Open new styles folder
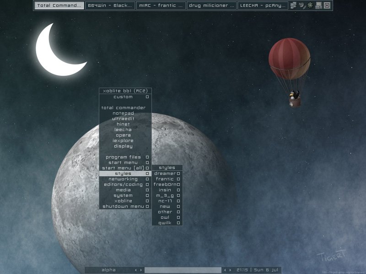 coord(167,206)
